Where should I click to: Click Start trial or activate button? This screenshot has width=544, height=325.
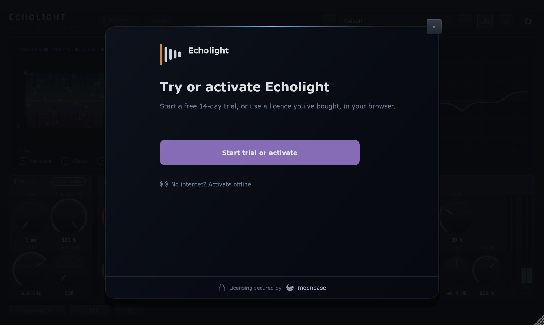(260, 153)
